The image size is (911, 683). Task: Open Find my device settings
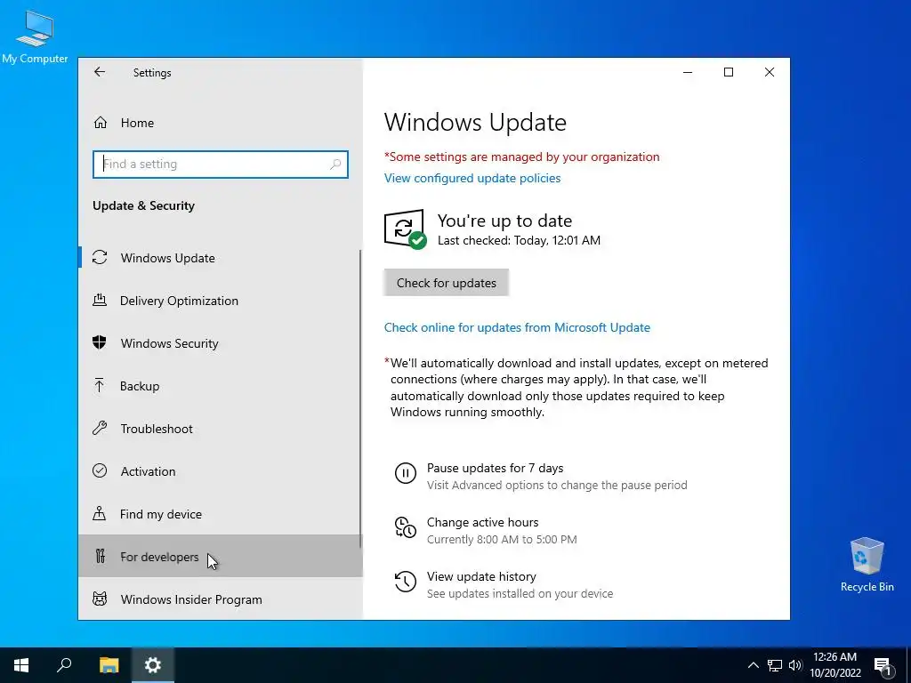221,514
